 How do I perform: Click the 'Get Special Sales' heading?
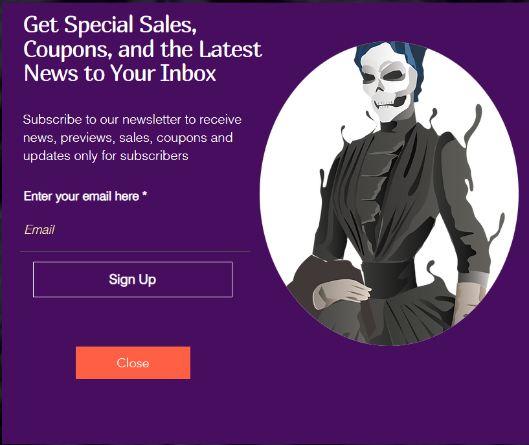(x=110, y=25)
